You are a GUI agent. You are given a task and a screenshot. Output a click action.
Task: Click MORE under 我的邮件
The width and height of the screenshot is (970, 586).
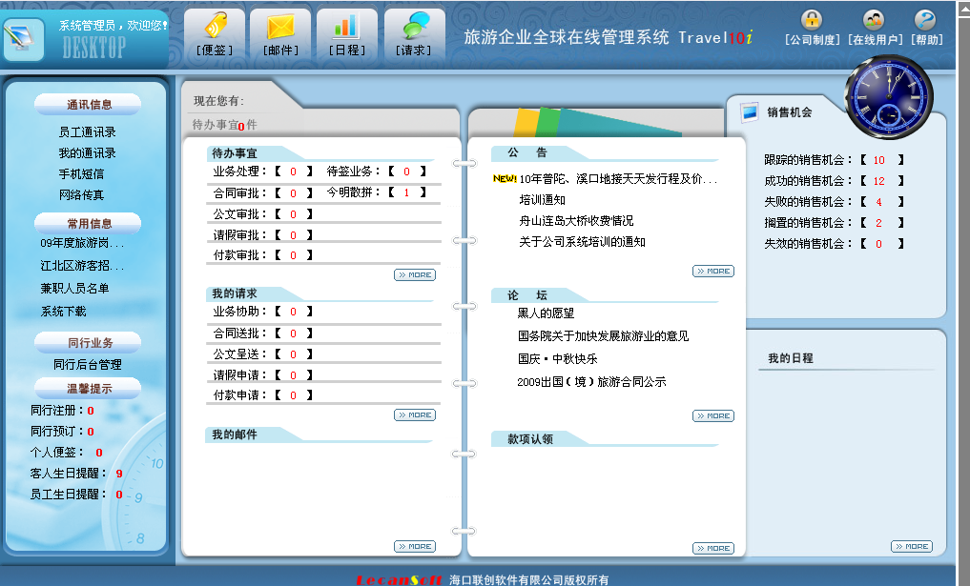coord(415,546)
